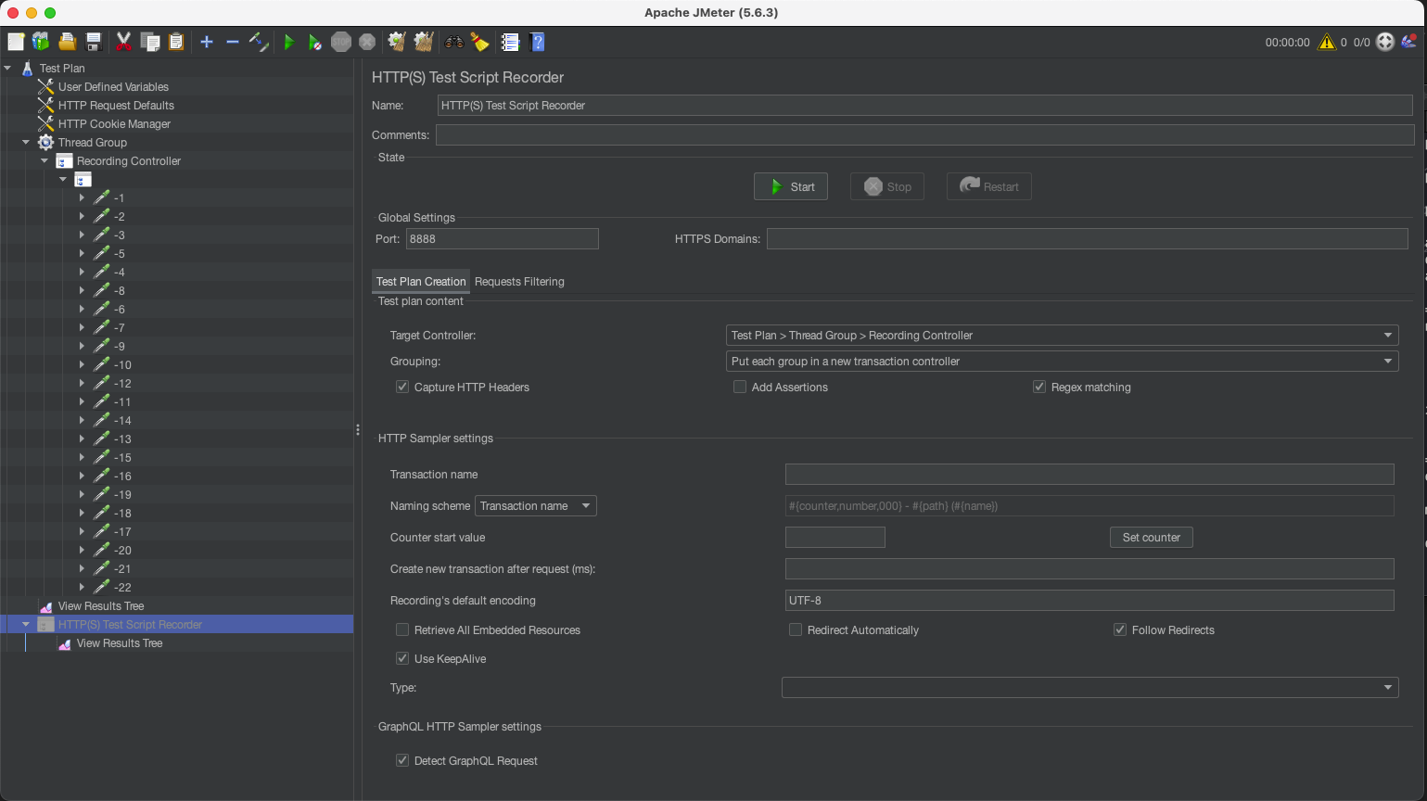This screenshot has width=1427, height=801.
Task: Collapse the Recording Controller node
Action: point(45,160)
